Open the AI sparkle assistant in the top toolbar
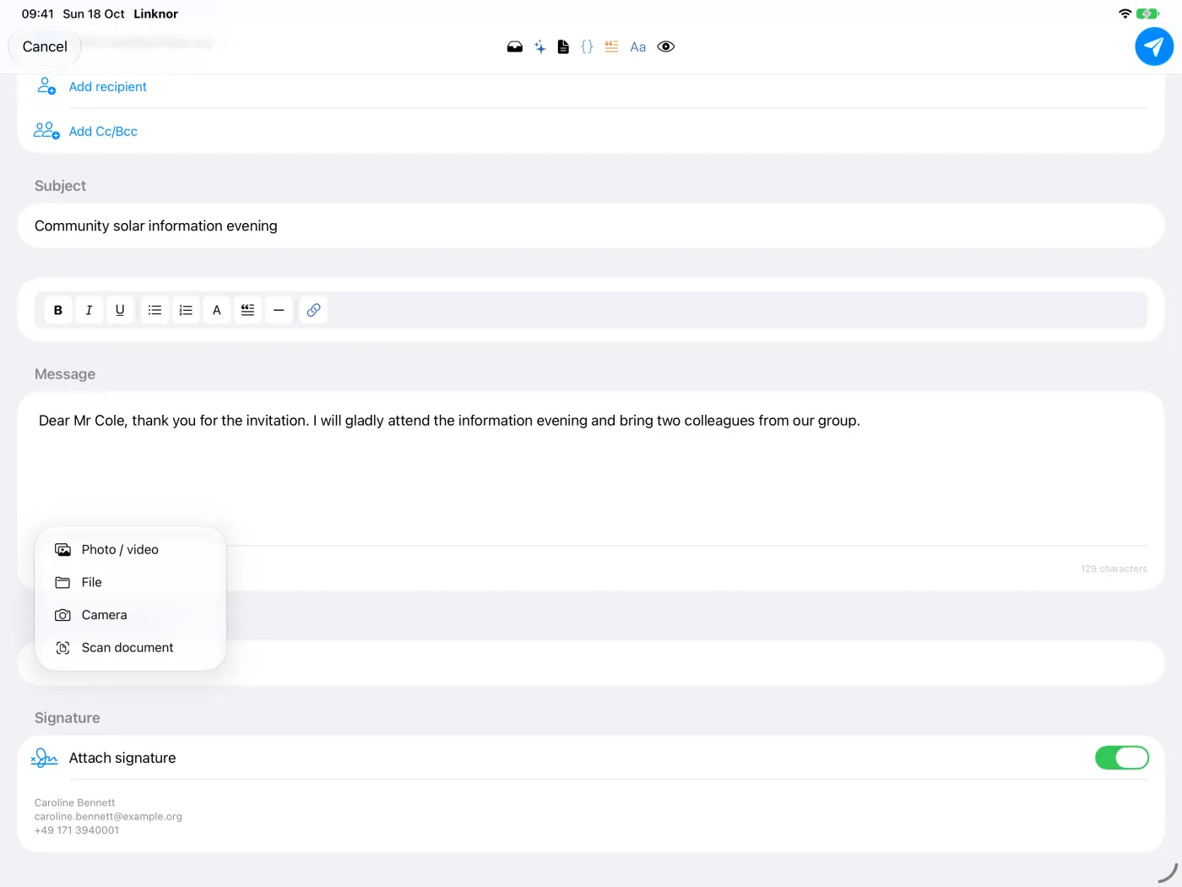The width and height of the screenshot is (1182, 887). (x=539, y=47)
